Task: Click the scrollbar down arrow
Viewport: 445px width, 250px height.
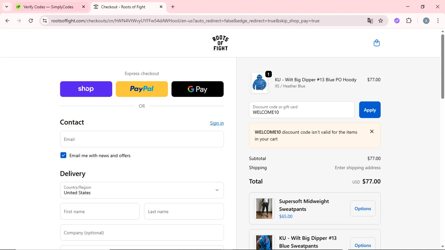Action: tap(442, 246)
